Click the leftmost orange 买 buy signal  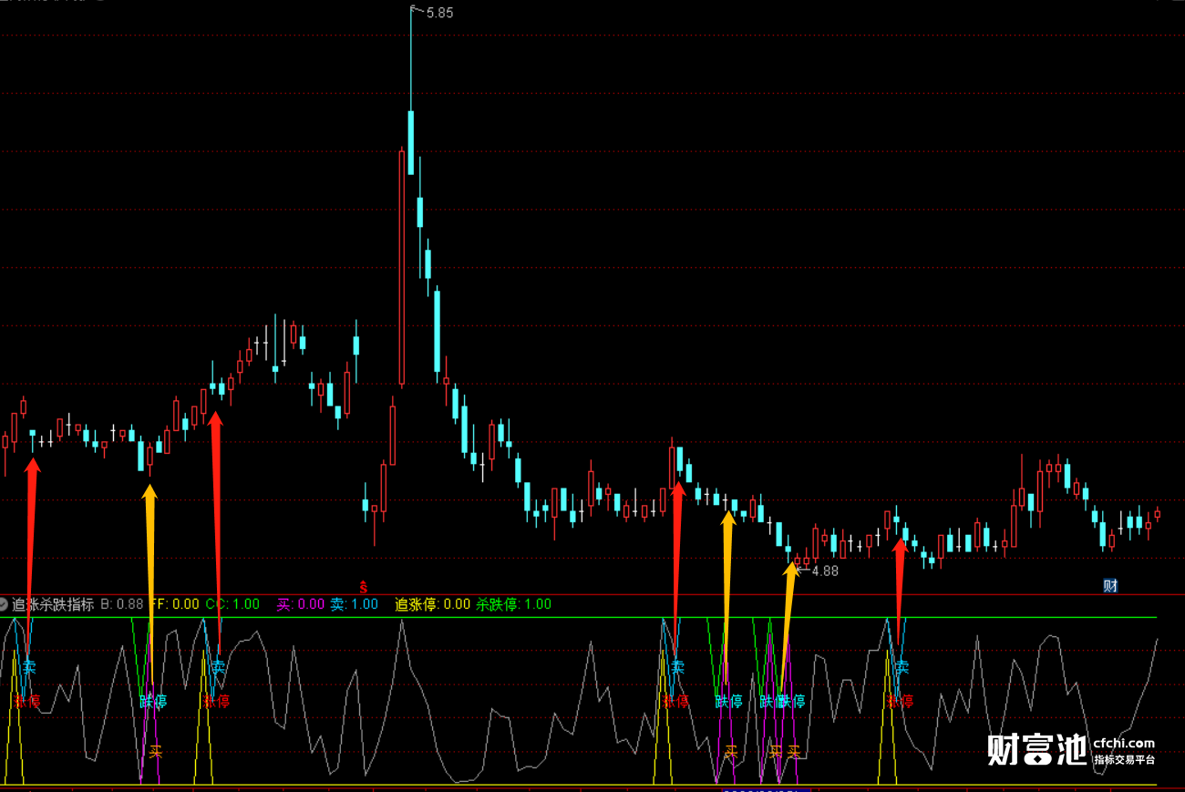pyautogui.click(x=156, y=753)
